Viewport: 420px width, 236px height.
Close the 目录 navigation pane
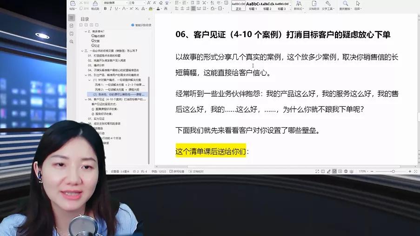pos(149,19)
